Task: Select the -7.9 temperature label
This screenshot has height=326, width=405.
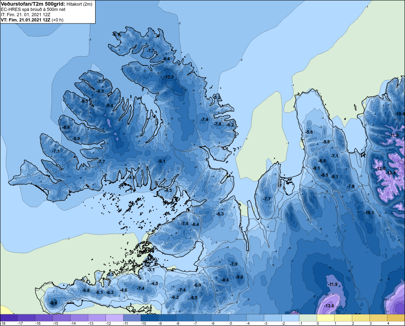Action: click(234, 264)
